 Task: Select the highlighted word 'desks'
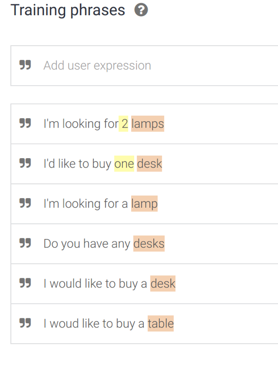[x=149, y=243]
